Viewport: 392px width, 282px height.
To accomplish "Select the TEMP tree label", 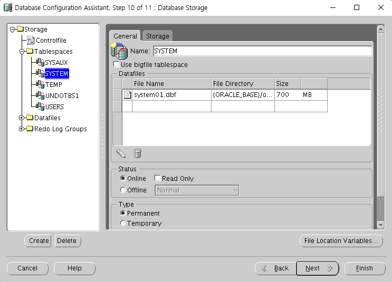I will click(53, 84).
